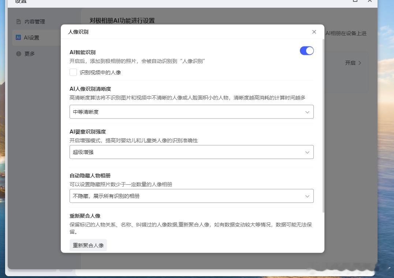Open the 中等清晰度 dropdown

(x=192, y=112)
